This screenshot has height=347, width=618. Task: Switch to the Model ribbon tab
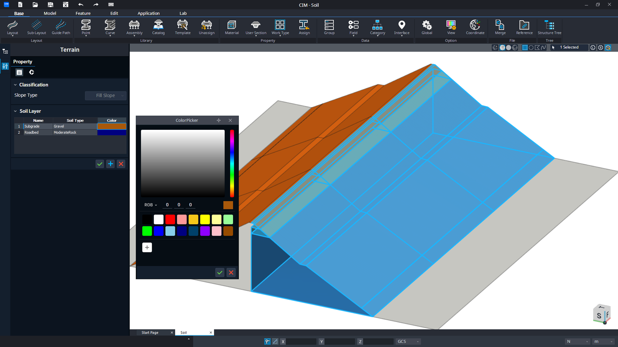[50, 13]
